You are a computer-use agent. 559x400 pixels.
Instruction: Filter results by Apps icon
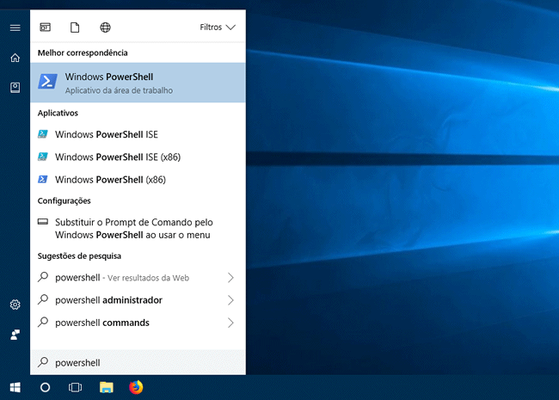coord(46,28)
